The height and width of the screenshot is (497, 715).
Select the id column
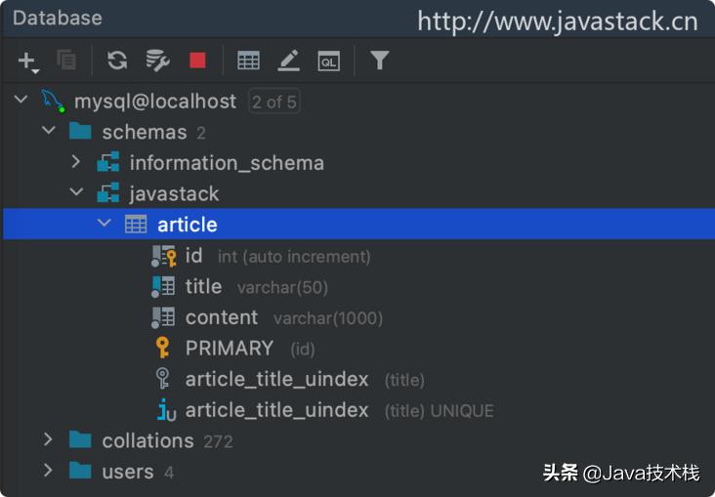click(x=193, y=256)
